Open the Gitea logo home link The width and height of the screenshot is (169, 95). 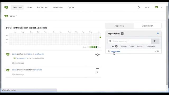(x=6, y=7)
